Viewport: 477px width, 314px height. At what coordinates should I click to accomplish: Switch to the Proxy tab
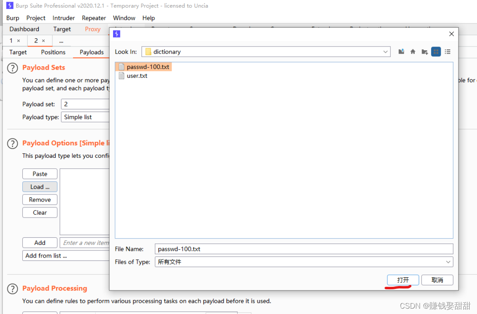point(93,29)
